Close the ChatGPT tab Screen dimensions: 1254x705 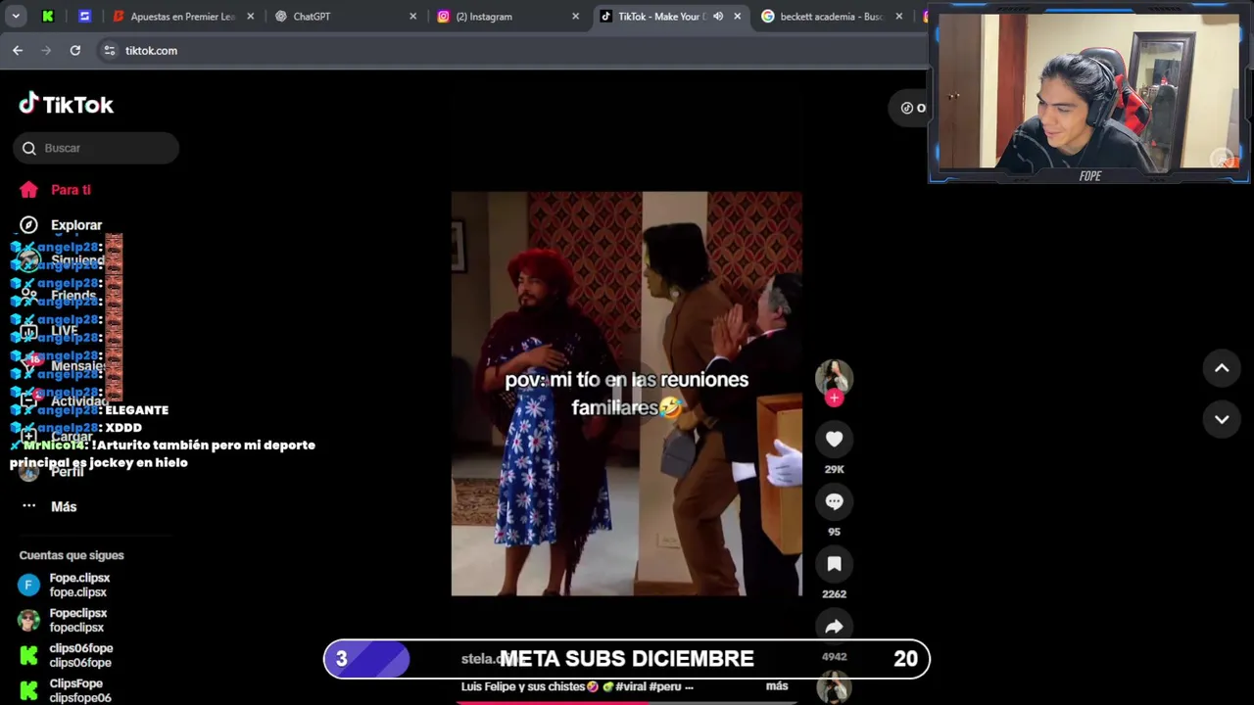pos(412,17)
